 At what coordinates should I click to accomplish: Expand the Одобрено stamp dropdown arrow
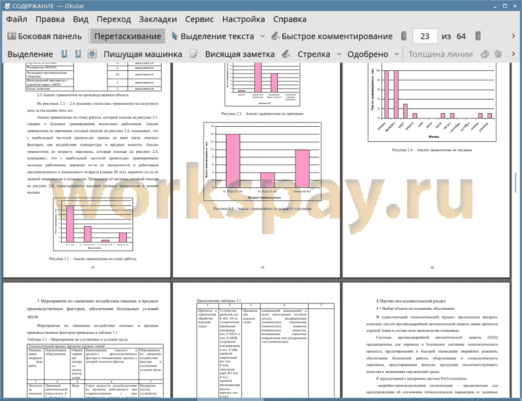tap(397, 54)
